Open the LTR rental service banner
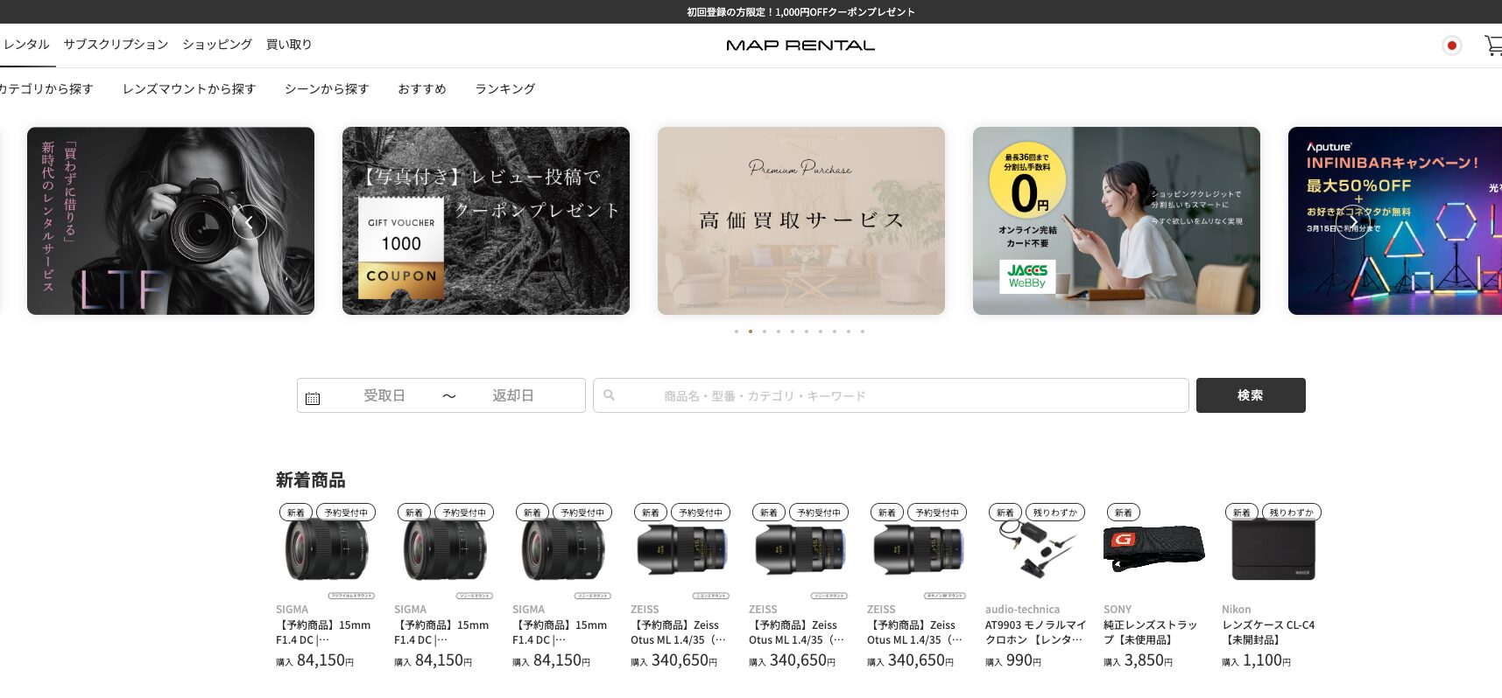The width and height of the screenshot is (1502, 698). pos(171,221)
